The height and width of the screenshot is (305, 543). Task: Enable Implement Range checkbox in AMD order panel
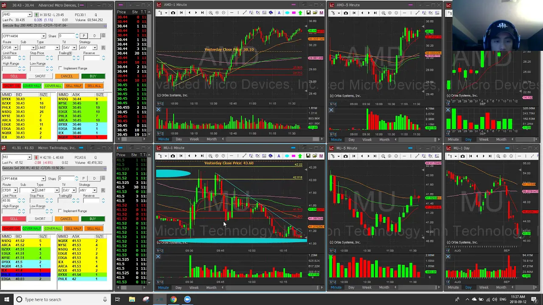[x=60, y=68]
